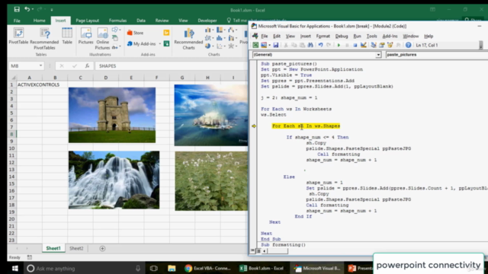Save the workbook from Quick Access Toolbar
Viewport: 488px width, 274px height.
tap(17, 10)
